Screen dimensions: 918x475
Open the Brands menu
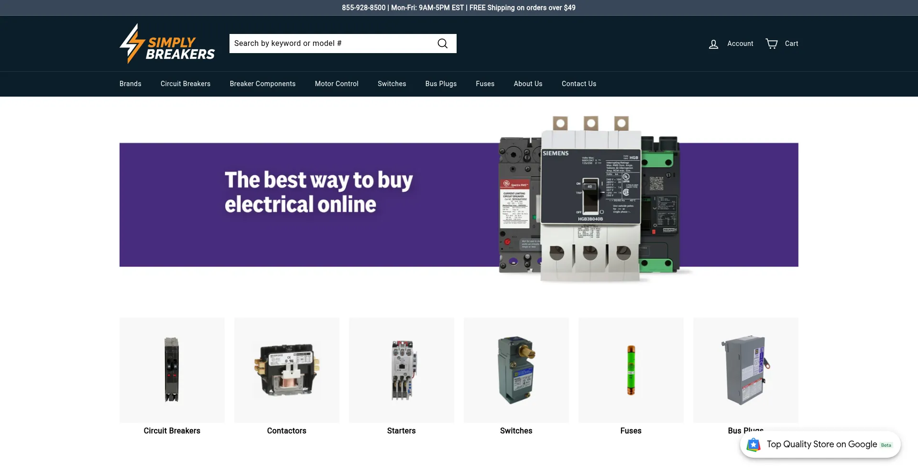click(x=131, y=84)
